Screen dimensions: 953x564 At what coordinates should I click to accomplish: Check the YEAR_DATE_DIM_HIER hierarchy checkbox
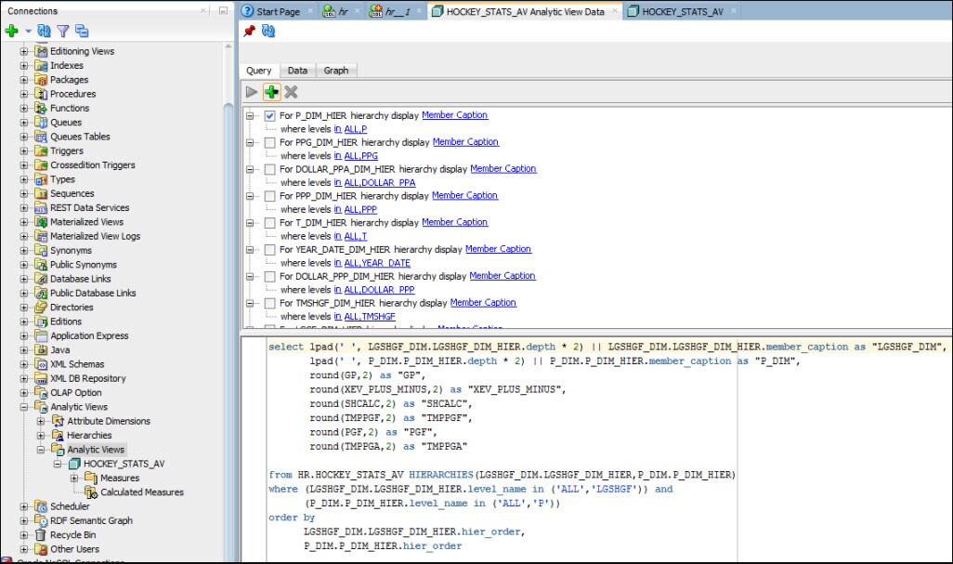[x=269, y=250]
